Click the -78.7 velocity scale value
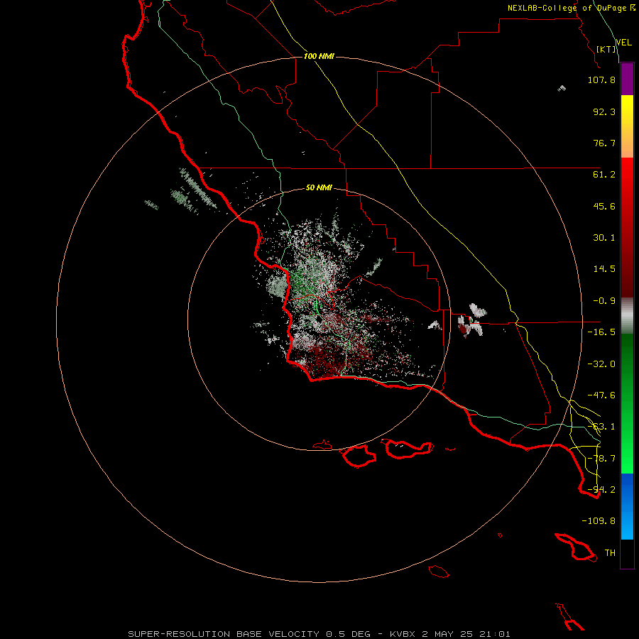 point(601,459)
